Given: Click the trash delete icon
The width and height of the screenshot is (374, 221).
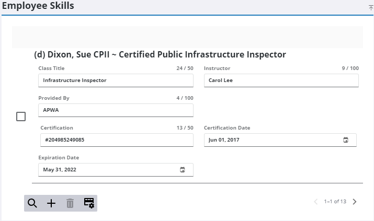Looking at the screenshot, I should coord(70,203).
